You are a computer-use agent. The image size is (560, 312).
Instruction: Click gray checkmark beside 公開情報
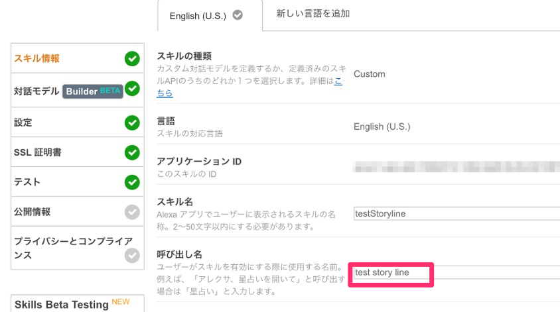132,212
